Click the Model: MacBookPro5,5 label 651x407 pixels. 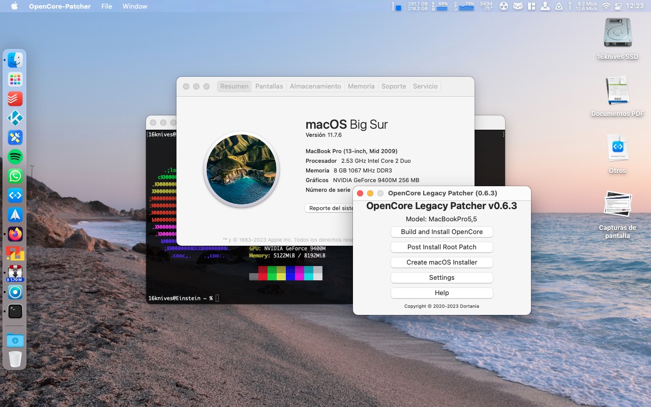pyautogui.click(x=441, y=219)
